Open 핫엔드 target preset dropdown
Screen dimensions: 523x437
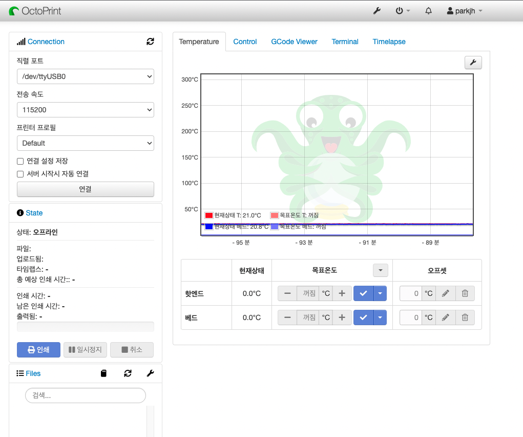coord(380,293)
